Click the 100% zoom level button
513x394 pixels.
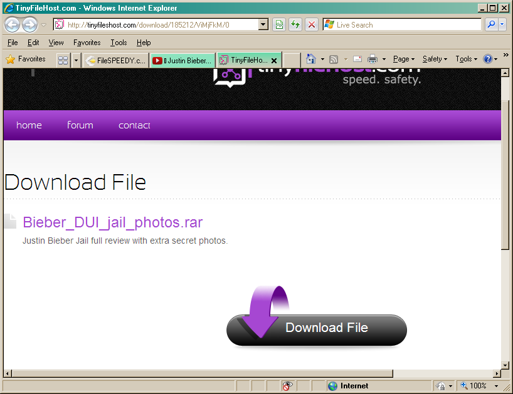(x=473, y=386)
